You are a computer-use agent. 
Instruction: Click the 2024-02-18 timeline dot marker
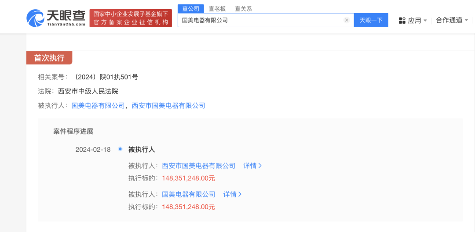tap(120, 149)
